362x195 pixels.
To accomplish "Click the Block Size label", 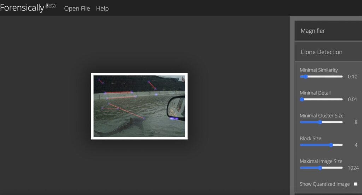I will 310,138.
